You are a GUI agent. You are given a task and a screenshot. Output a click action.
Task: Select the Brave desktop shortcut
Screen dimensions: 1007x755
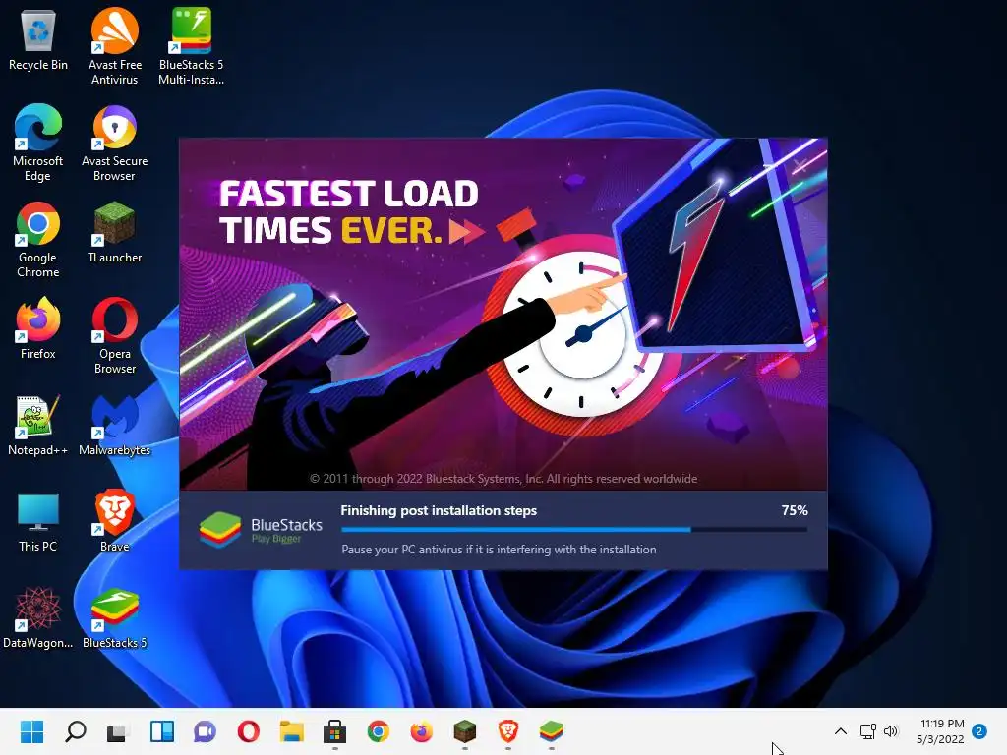click(x=114, y=521)
